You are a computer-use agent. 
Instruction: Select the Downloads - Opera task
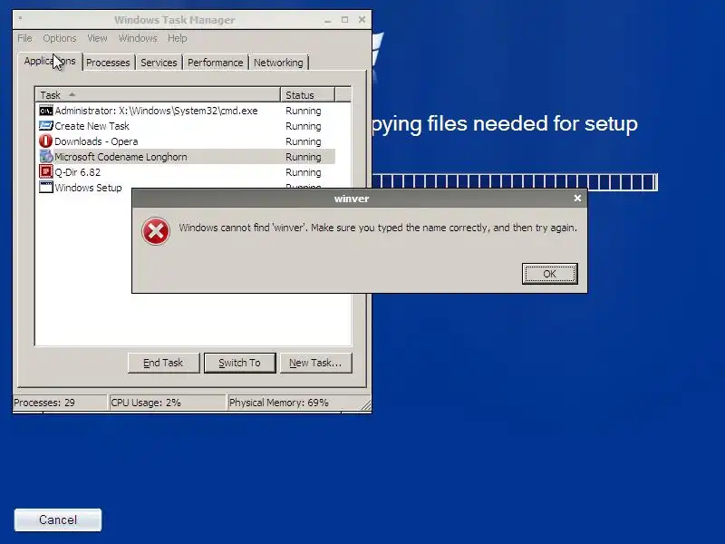click(187, 141)
